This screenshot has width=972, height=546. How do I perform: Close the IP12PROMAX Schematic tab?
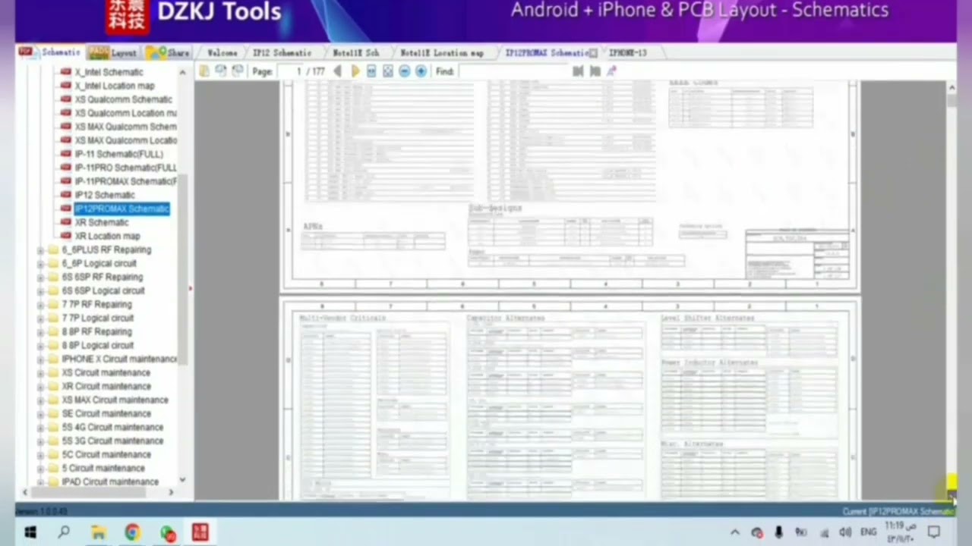click(593, 53)
